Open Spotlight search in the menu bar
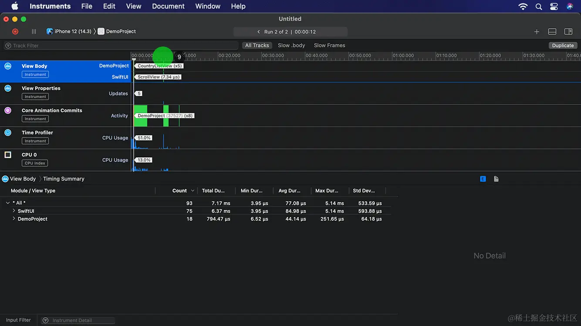 point(539,6)
